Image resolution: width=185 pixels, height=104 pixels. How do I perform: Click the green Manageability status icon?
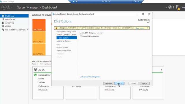coord(35,75)
